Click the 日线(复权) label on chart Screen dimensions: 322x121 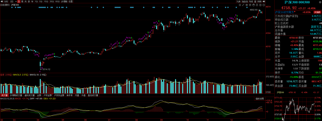pyautogui.click(x=5, y=5)
